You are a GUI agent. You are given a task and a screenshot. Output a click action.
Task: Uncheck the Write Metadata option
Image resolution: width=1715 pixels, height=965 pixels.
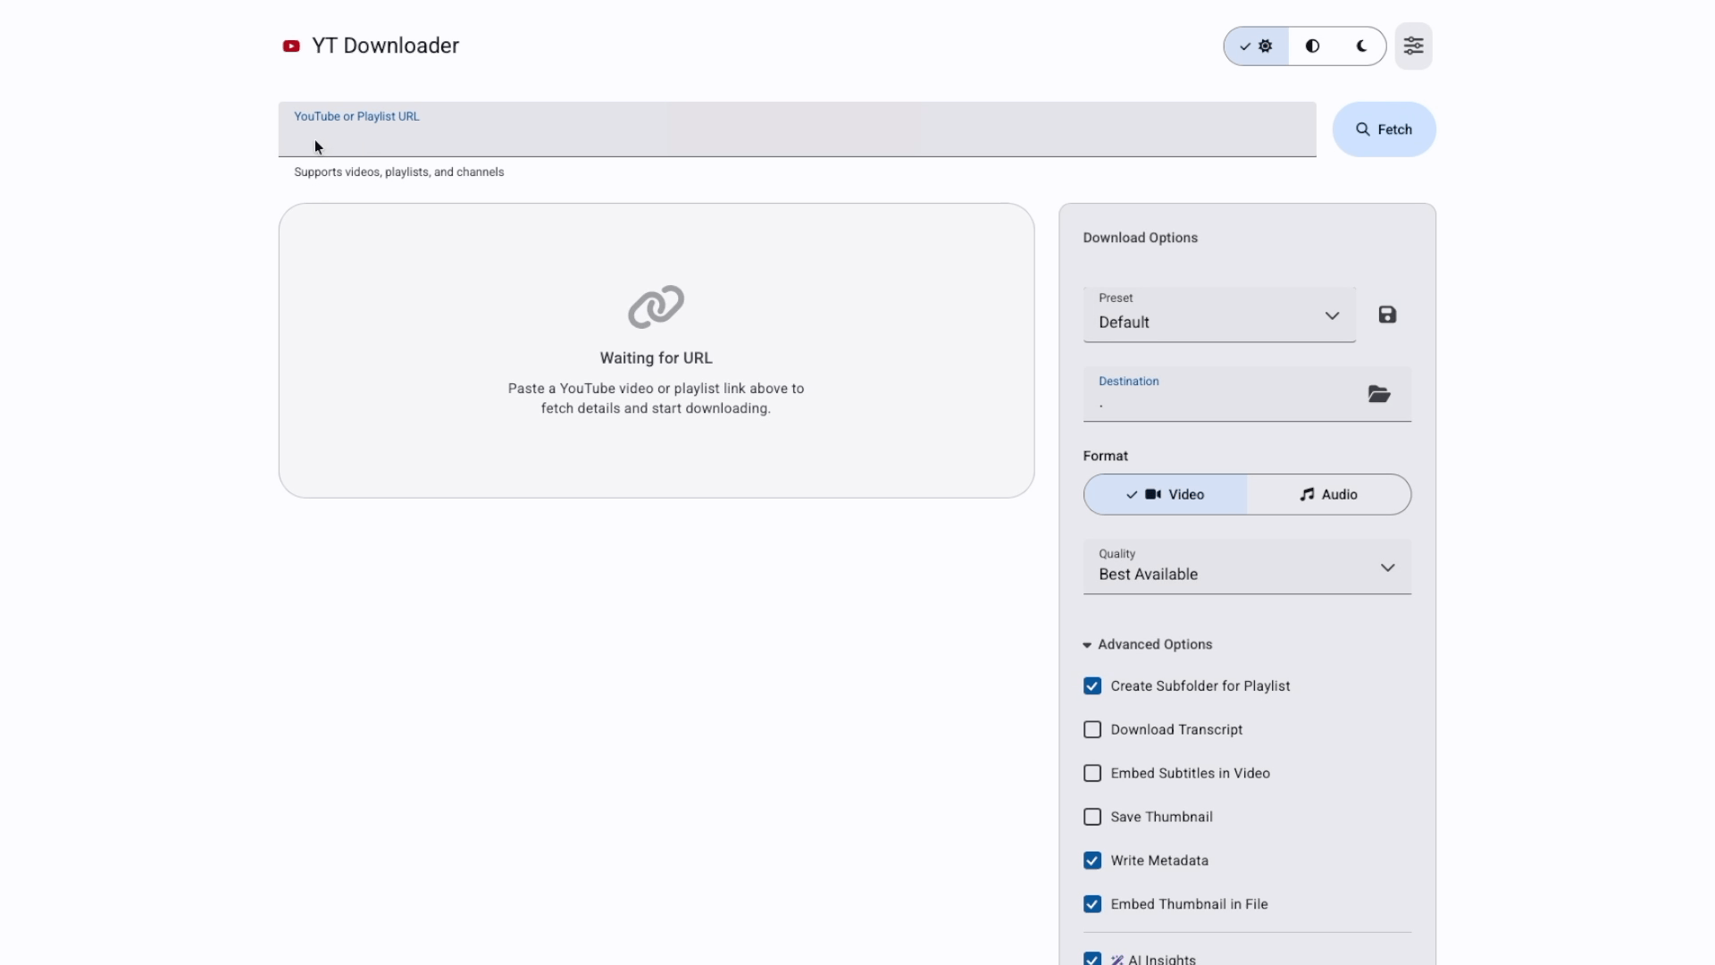tap(1092, 860)
